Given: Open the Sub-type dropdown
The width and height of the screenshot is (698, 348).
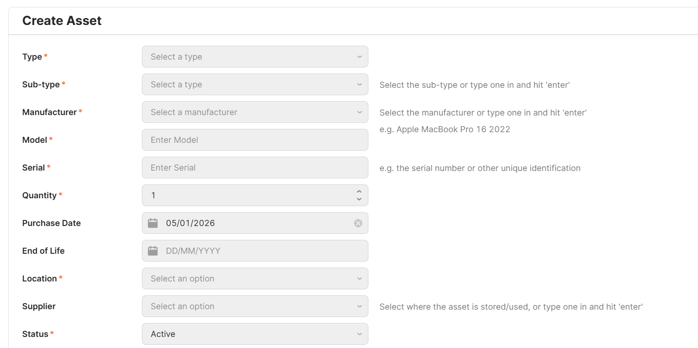Looking at the screenshot, I should (255, 85).
